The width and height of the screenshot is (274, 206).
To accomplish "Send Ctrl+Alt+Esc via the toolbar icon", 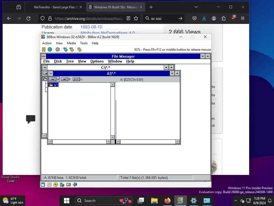I will pyautogui.click(x=71, y=49).
